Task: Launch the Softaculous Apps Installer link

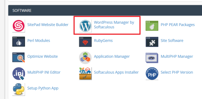Action: [x=116, y=72]
